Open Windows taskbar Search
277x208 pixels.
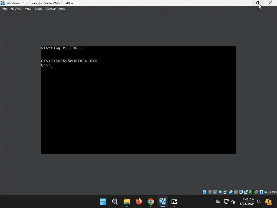[x=115, y=201]
